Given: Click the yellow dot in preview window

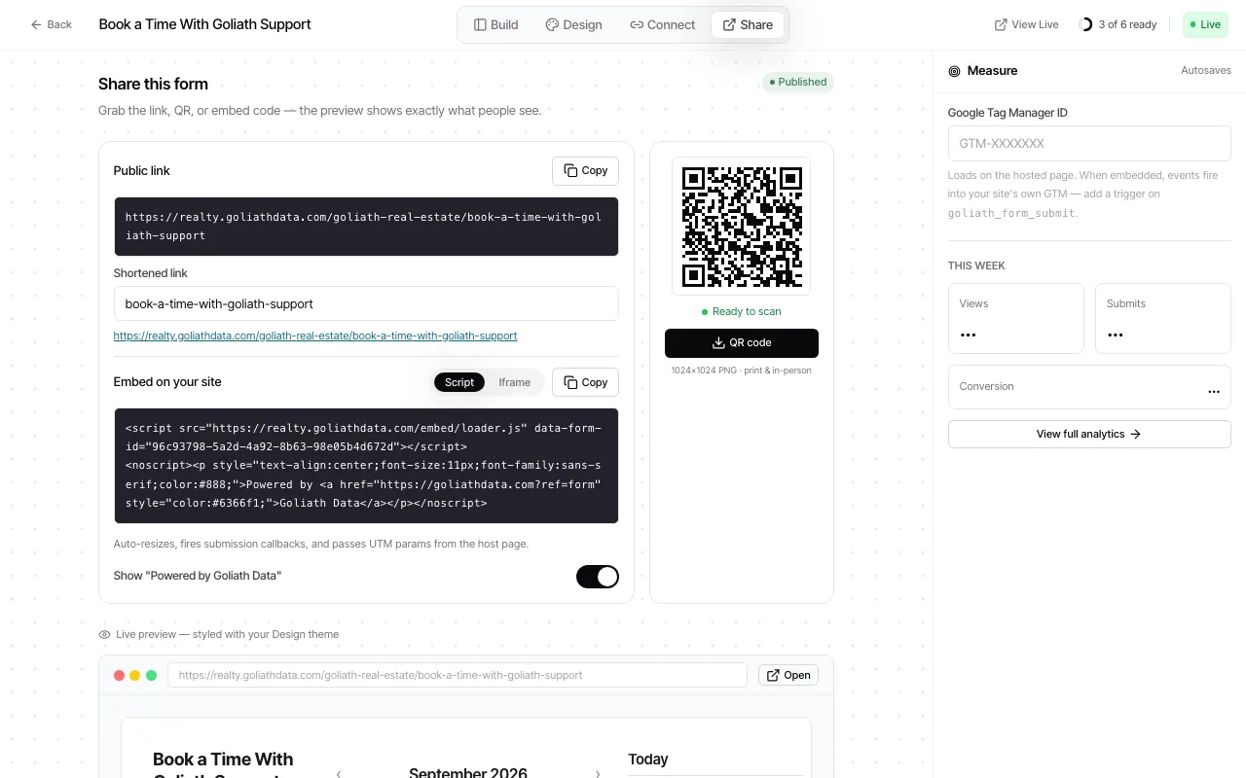Looking at the screenshot, I should coord(135,675).
